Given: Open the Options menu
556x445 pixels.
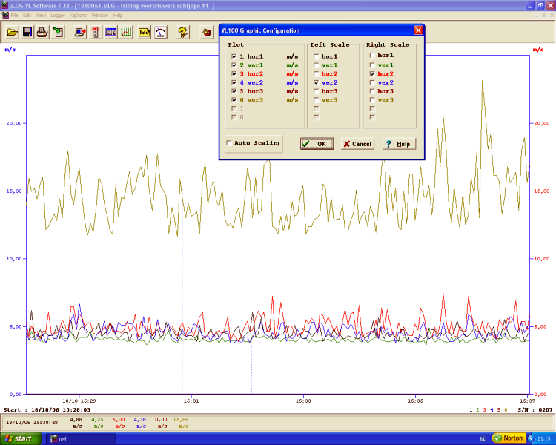Looking at the screenshot, I should pyautogui.click(x=79, y=16).
